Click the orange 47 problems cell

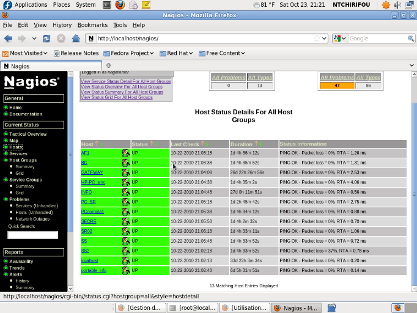pyautogui.click(x=337, y=86)
